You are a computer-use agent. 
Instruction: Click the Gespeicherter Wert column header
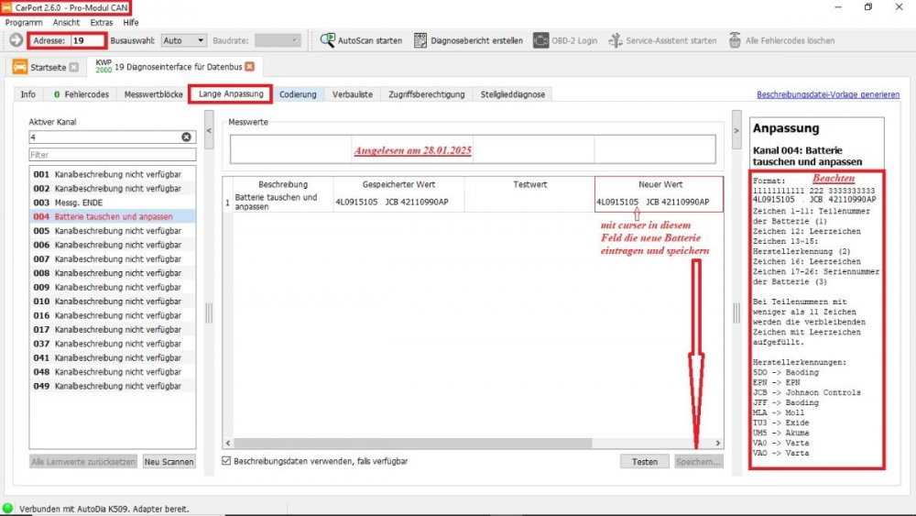pyautogui.click(x=399, y=184)
